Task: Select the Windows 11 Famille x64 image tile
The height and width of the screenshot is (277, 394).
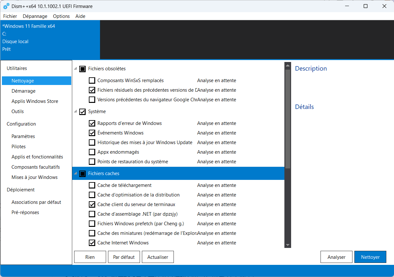Action: [50, 40]
